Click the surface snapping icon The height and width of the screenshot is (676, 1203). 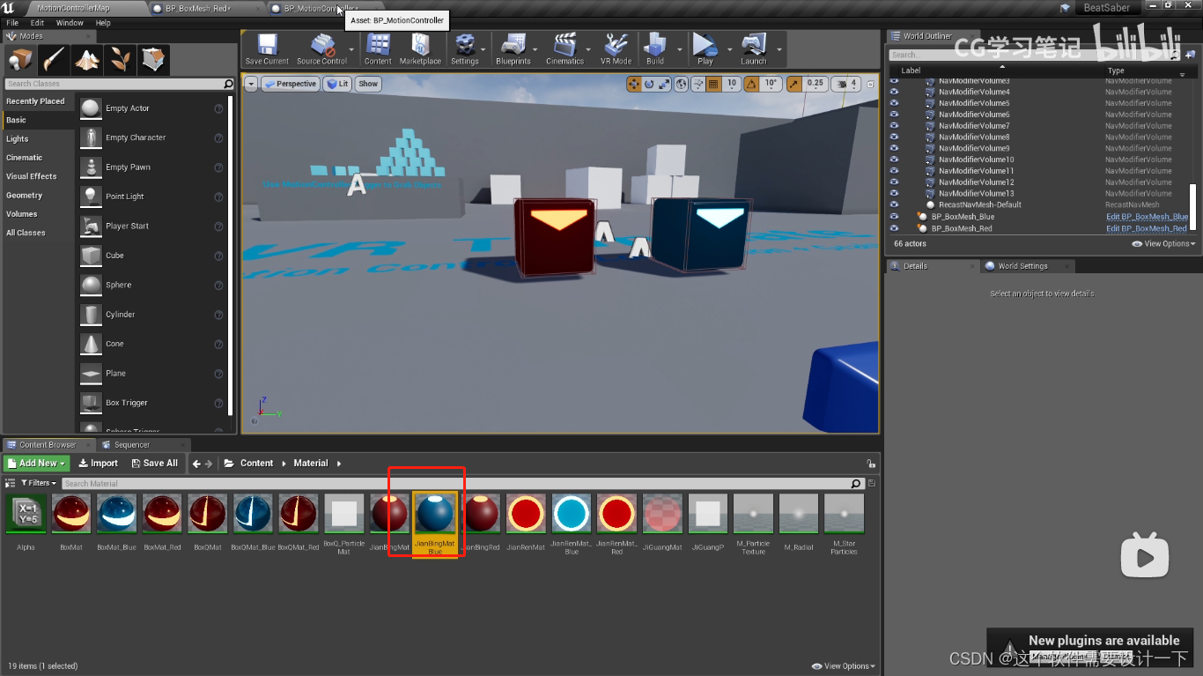point(698,84)
